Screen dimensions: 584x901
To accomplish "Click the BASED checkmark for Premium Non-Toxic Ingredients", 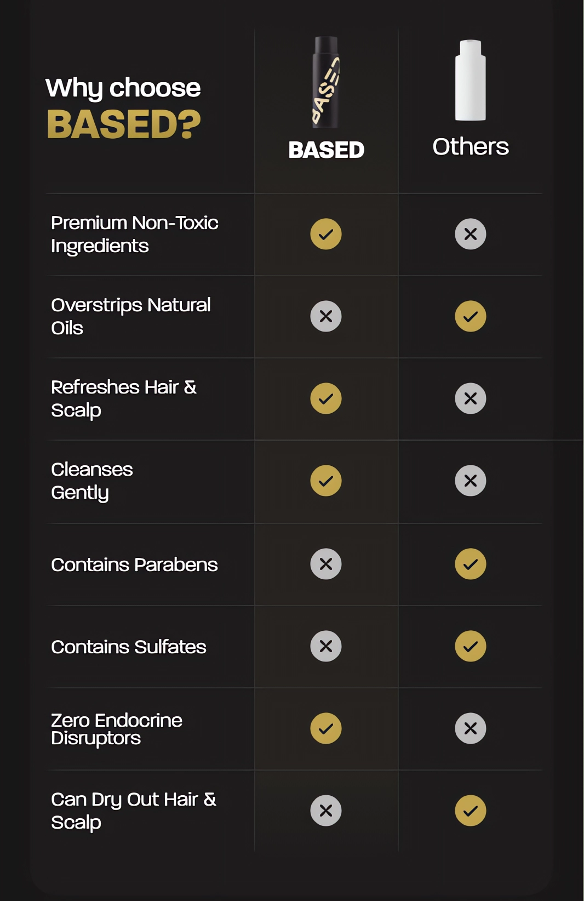I will point(326,234).
